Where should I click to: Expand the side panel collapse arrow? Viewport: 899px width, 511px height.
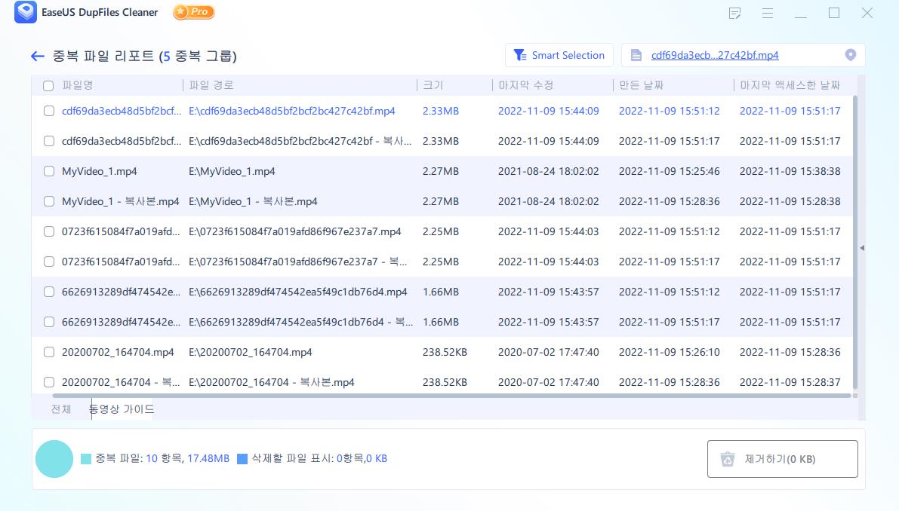coord(861,247)
